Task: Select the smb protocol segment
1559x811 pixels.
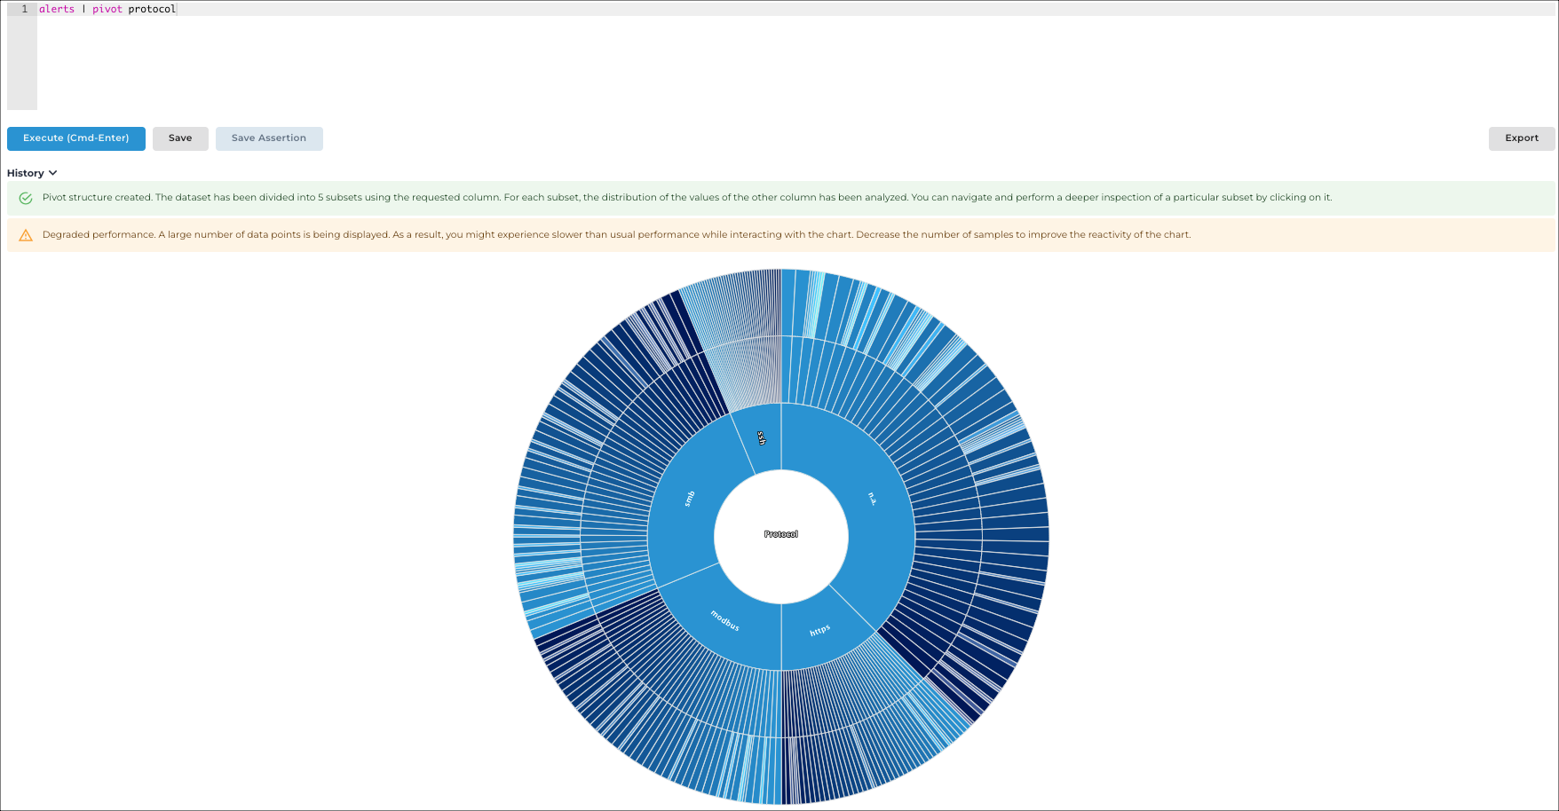Action: pos(689,500)
